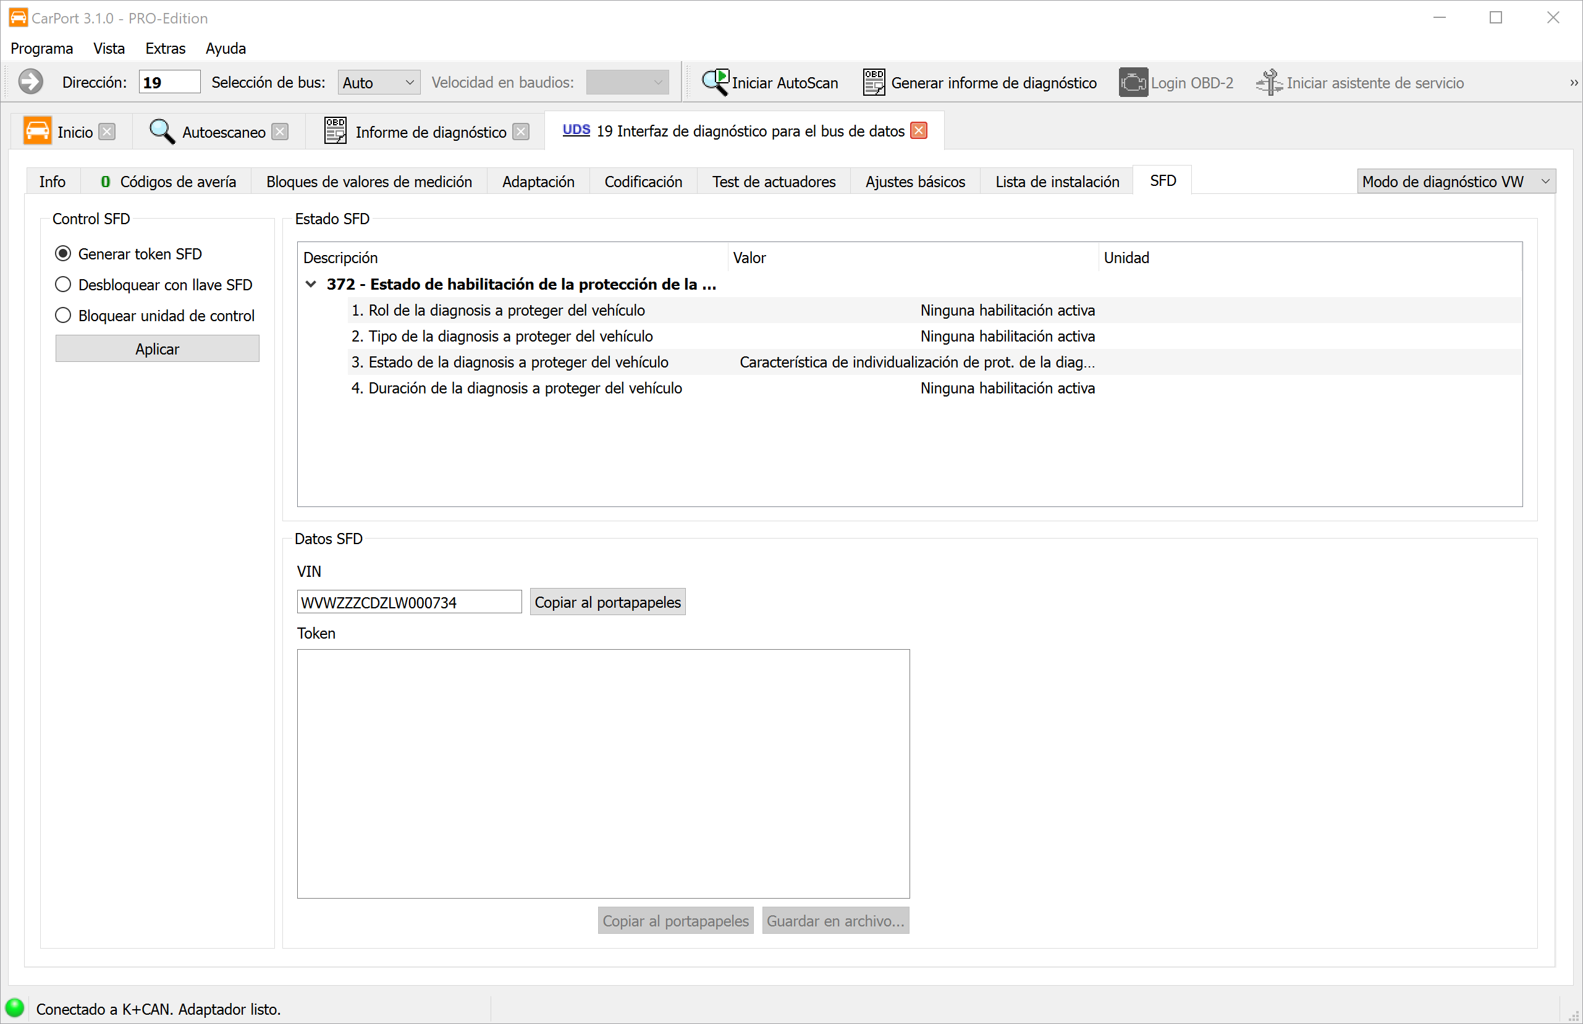Start AutoScan from the toolbar icon

pos(716,83)
